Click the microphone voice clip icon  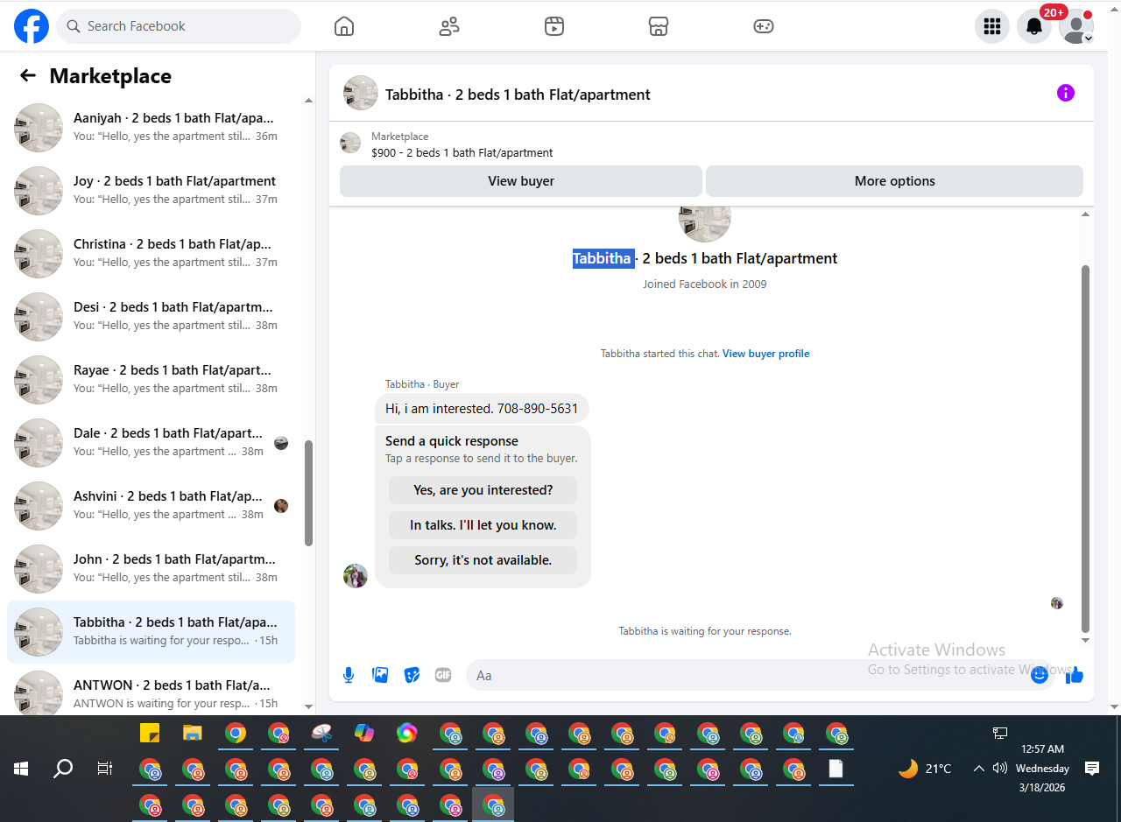click(x=349, y=675)
